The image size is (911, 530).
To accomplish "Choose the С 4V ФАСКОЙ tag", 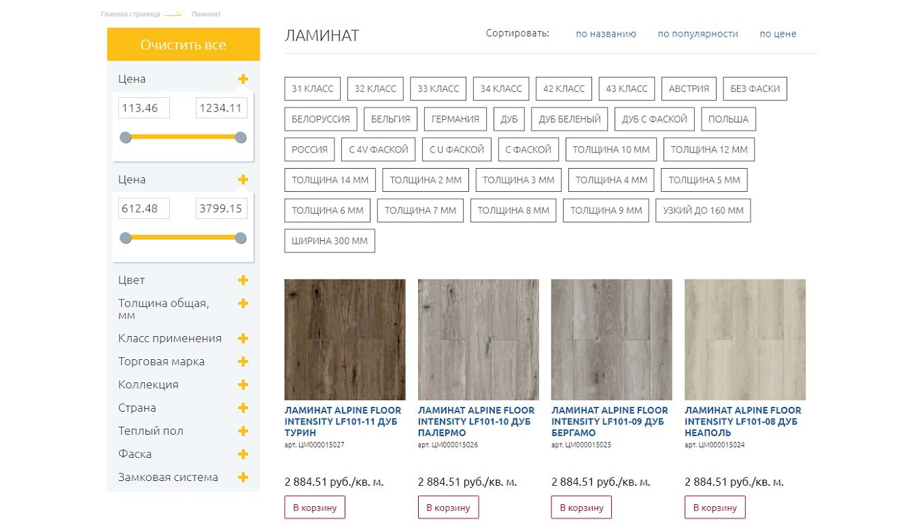I will 379,150.
